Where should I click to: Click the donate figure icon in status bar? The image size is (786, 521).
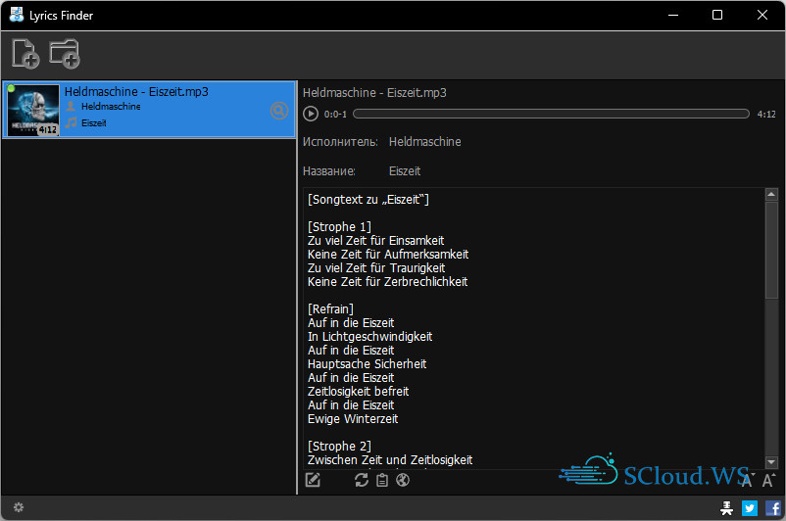[726, 507]
